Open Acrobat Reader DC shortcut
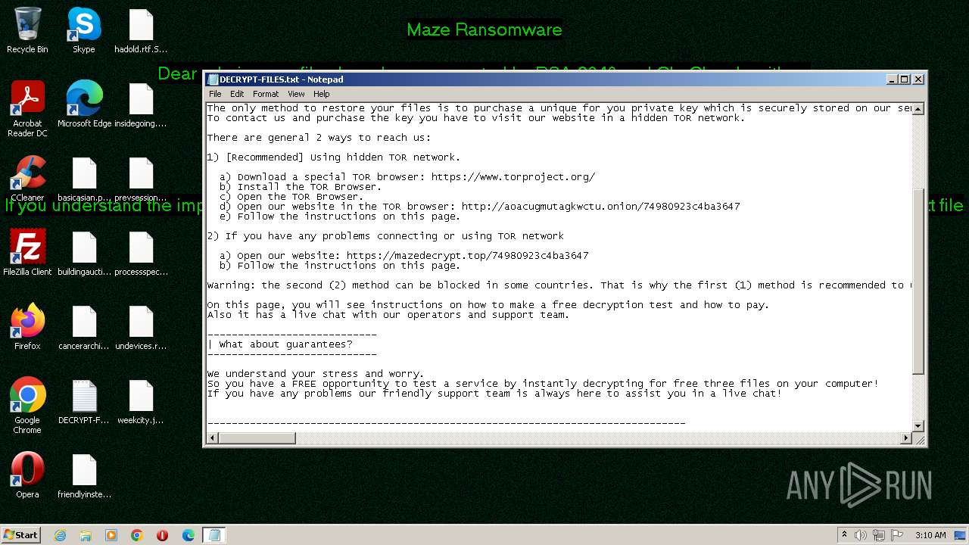 tap(27, 109)
